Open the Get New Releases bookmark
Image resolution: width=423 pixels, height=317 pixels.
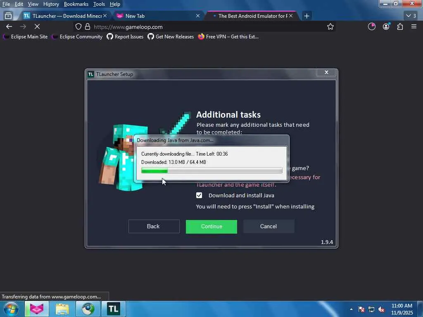171,37
